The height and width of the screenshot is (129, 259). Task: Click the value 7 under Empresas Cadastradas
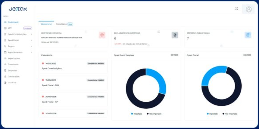[x=188, y=38]
